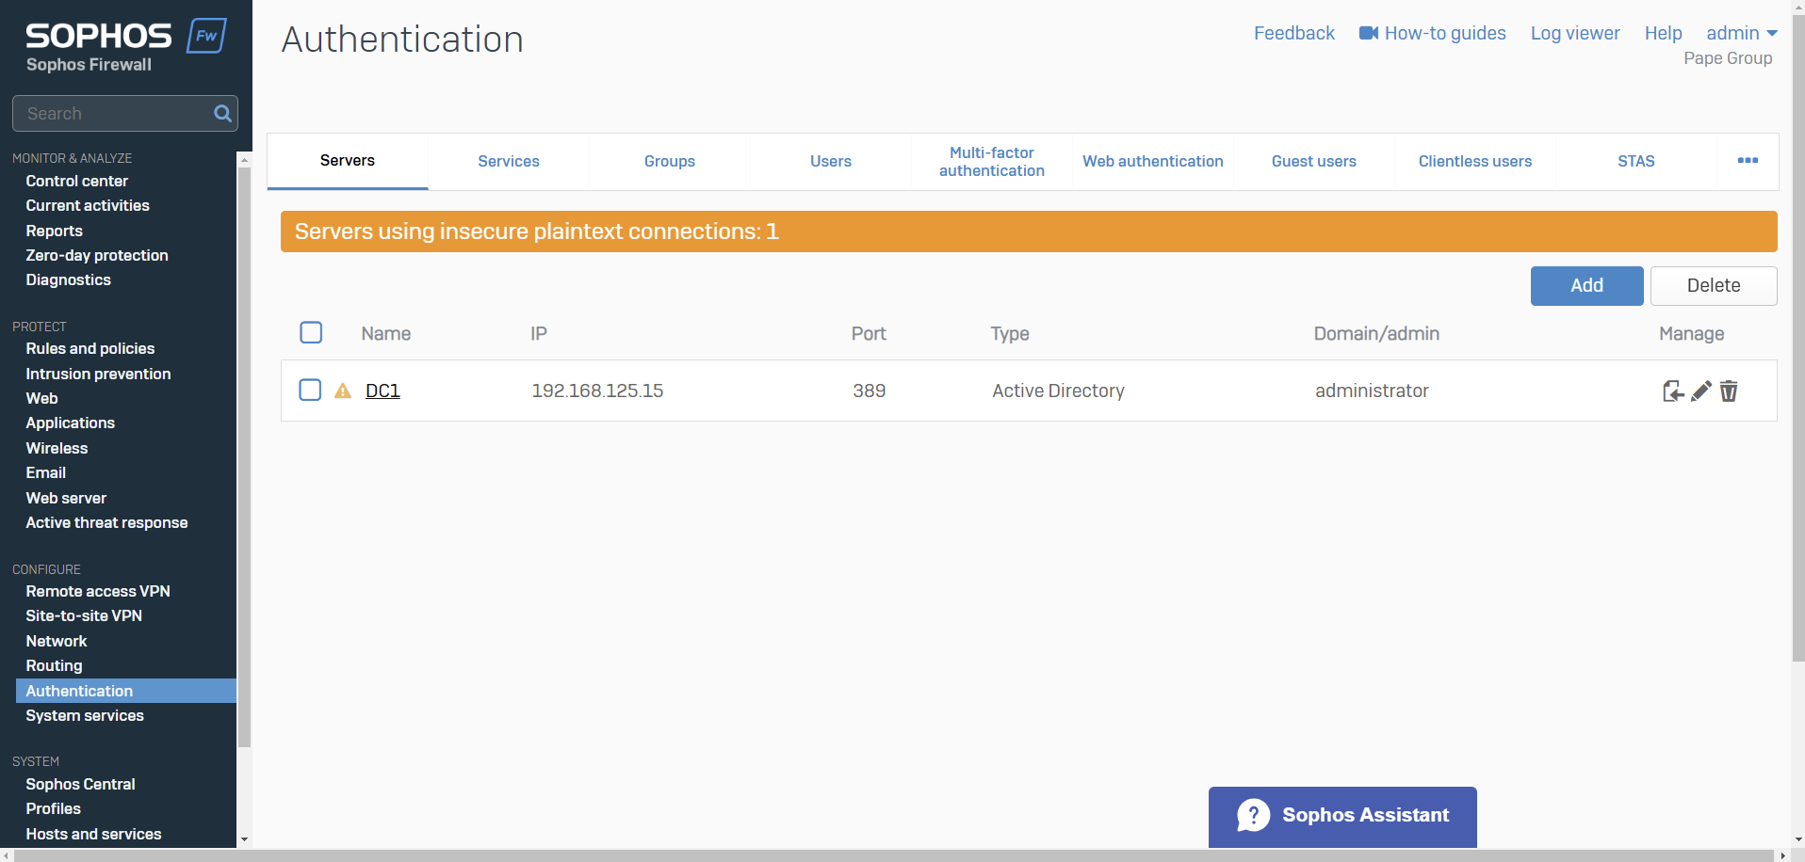Open the DC1 server link
Viewport: 1805px width, 862px height.
[x=382, y=391]
